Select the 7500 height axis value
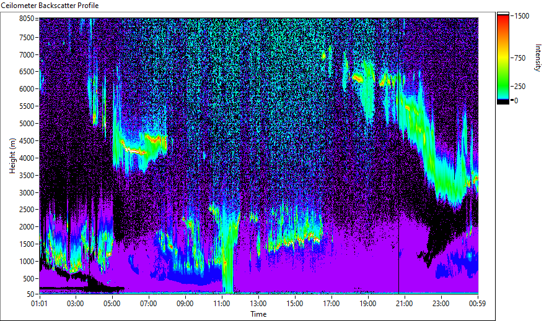This screenshot has width=544, height=321. coord(27,37)
